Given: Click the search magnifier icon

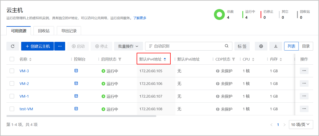Looking at the screenshot, I should 226,46.
